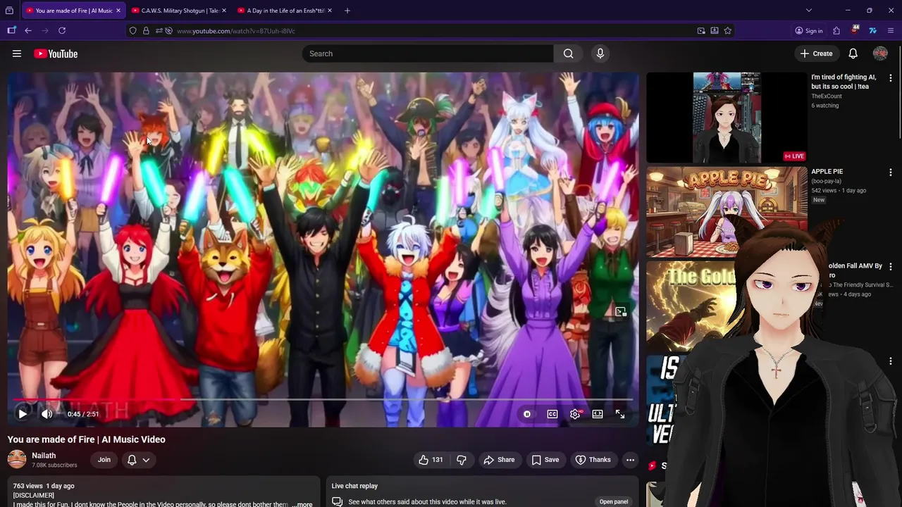Image resolution: width=902 pixels, height=507 pixels.
Task: Open the APPLE PIE video title
Action: [x=827, y=171]
